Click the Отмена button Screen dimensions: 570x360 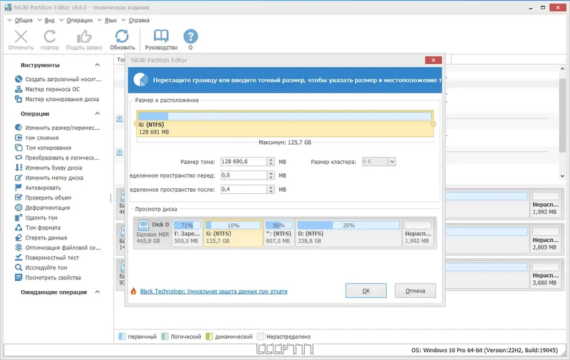tap(415, 291)
